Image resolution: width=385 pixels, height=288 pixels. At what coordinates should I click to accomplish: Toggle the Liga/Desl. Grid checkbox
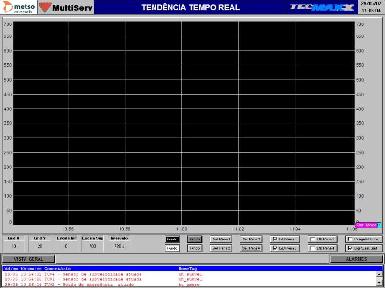(x=350, y=248)
